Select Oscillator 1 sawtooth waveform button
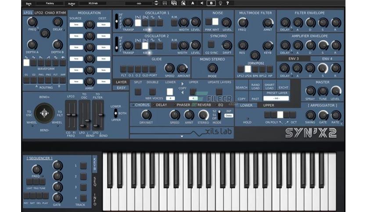The width and height of the screenshot is (367, 212). (x=145, y=23)
